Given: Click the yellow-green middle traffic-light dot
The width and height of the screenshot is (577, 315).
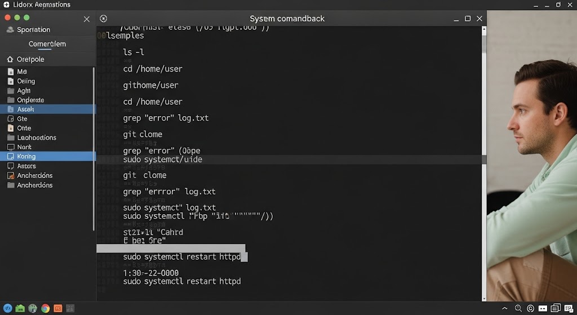Looking at the screenshot, I should [x=17, y=17].
